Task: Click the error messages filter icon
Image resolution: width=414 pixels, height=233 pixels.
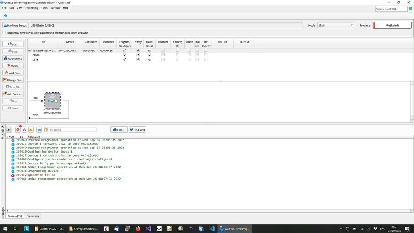Action: click(x=17, y=130)
